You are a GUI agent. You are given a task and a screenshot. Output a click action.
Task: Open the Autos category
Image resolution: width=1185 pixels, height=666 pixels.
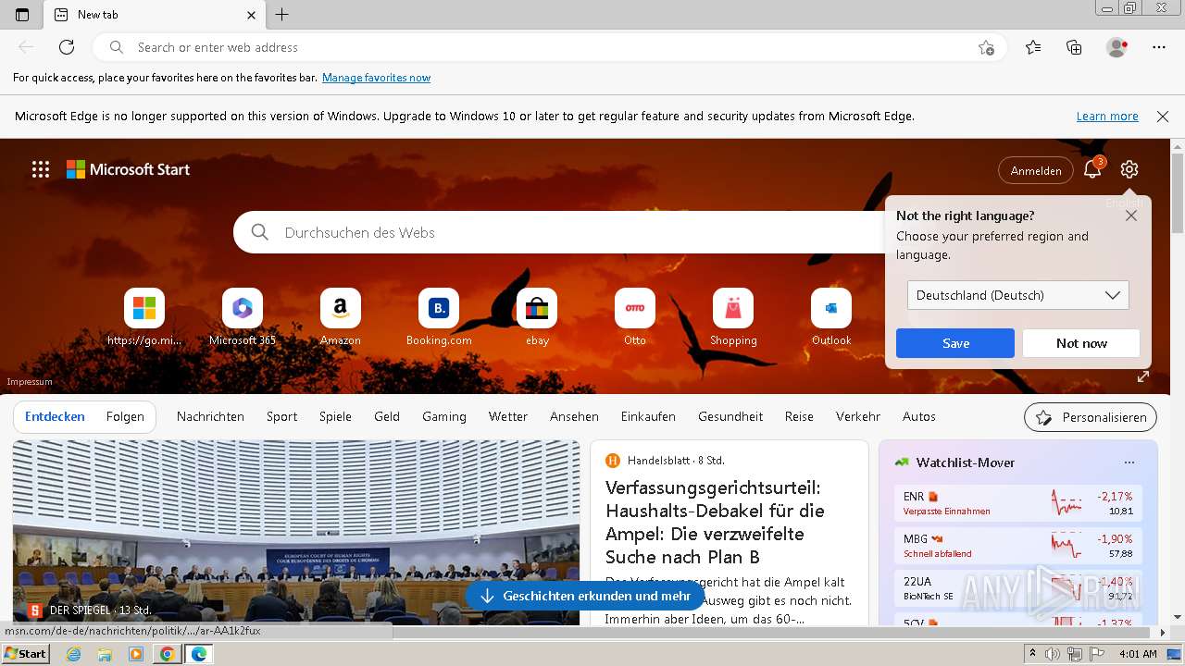pos(919,416)
